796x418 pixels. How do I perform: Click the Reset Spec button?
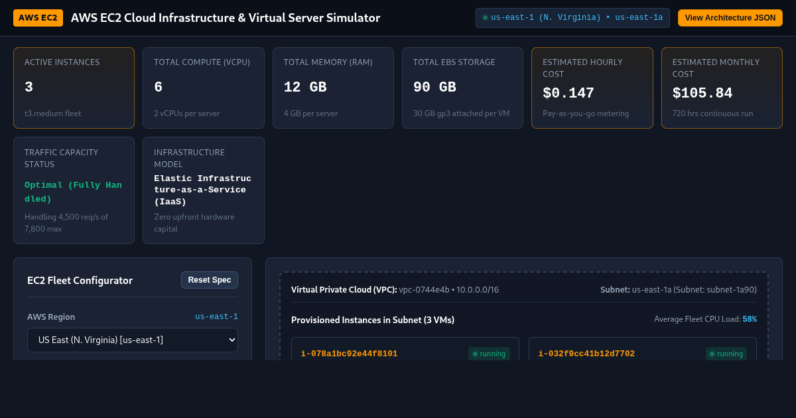click(x=210, y=280)
